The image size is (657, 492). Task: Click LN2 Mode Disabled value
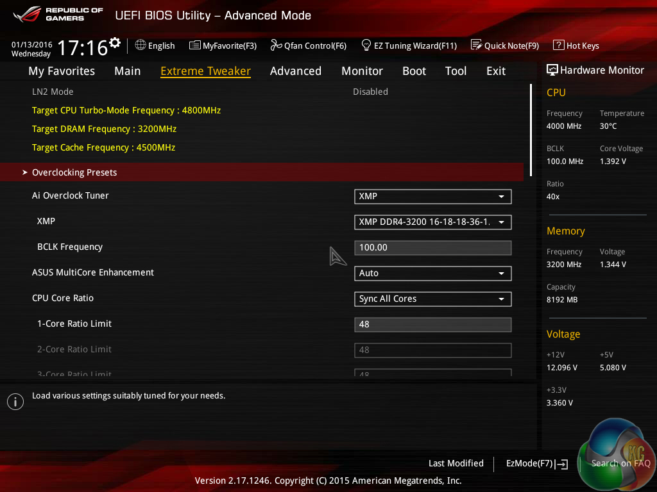(x=370, y=92)
